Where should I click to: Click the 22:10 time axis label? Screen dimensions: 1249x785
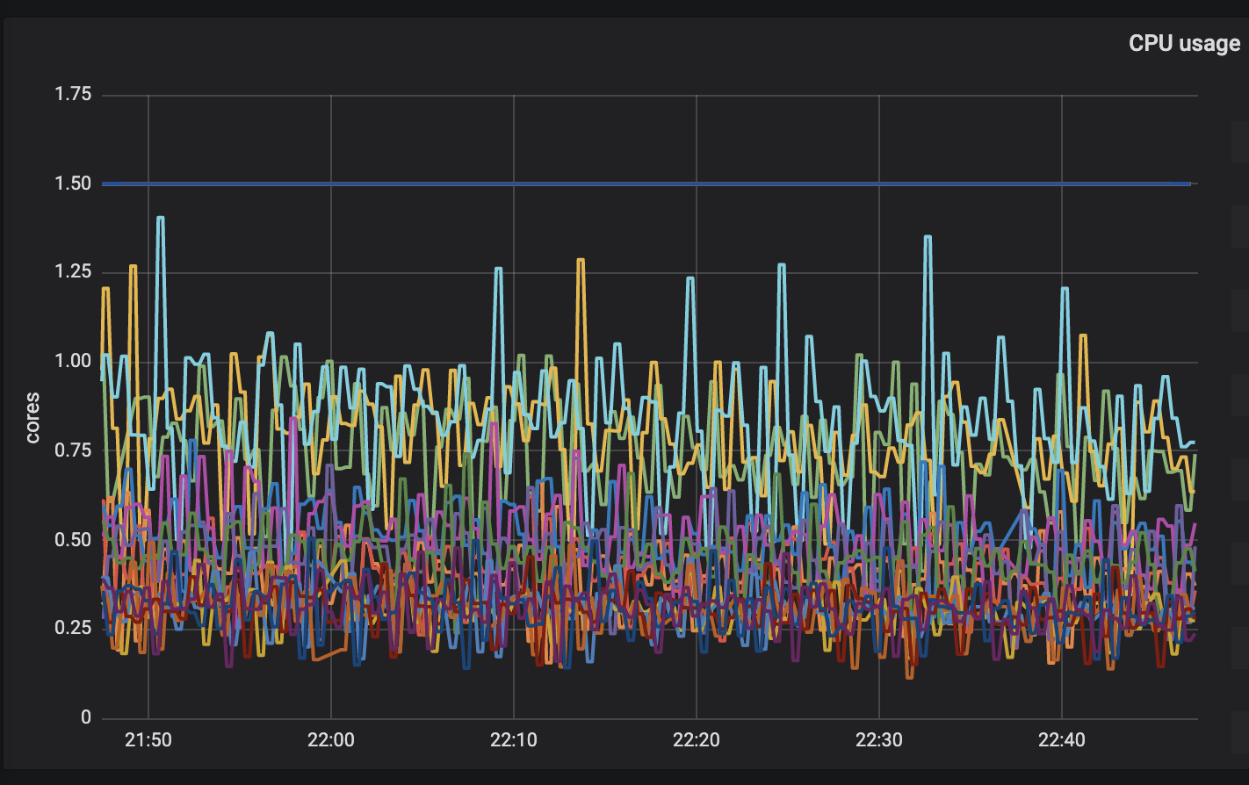(x=514, y=739)
